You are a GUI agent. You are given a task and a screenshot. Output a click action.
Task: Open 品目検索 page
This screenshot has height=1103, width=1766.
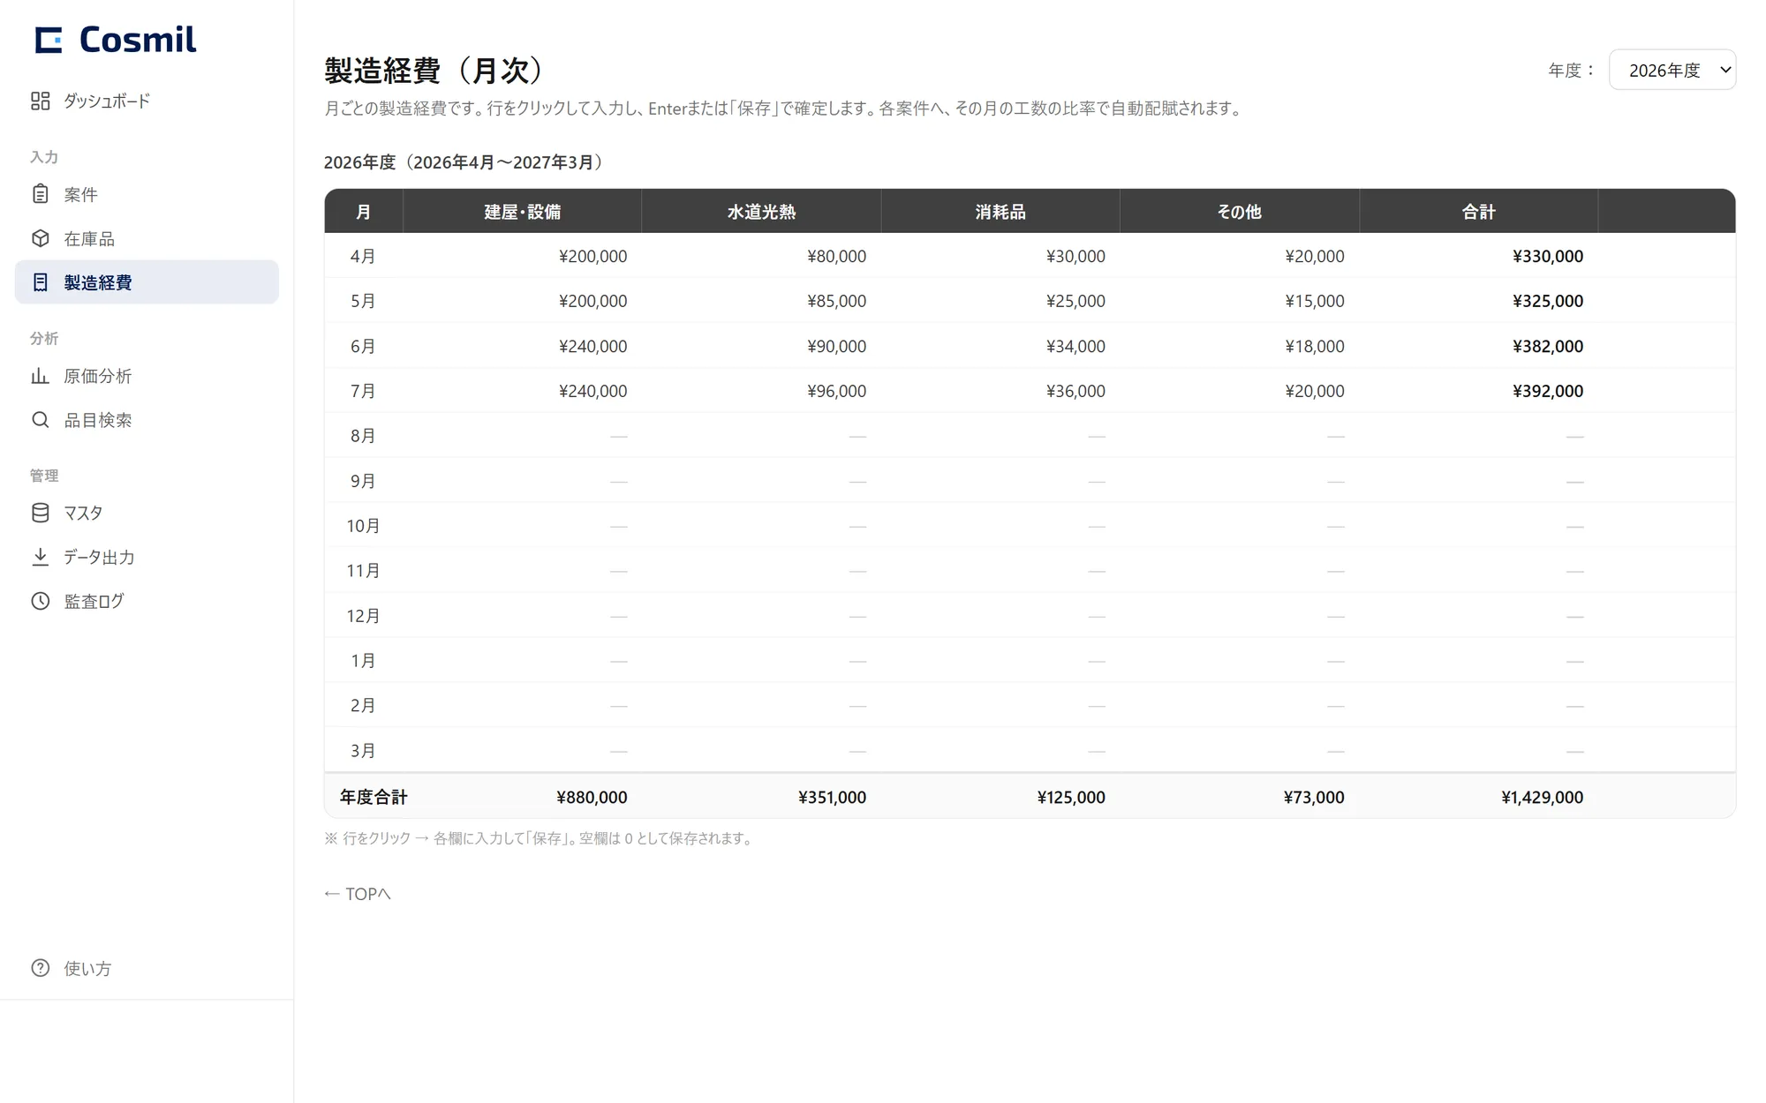coord(147,420)
